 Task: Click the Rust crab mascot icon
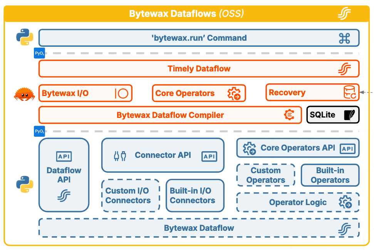point(24,94)
